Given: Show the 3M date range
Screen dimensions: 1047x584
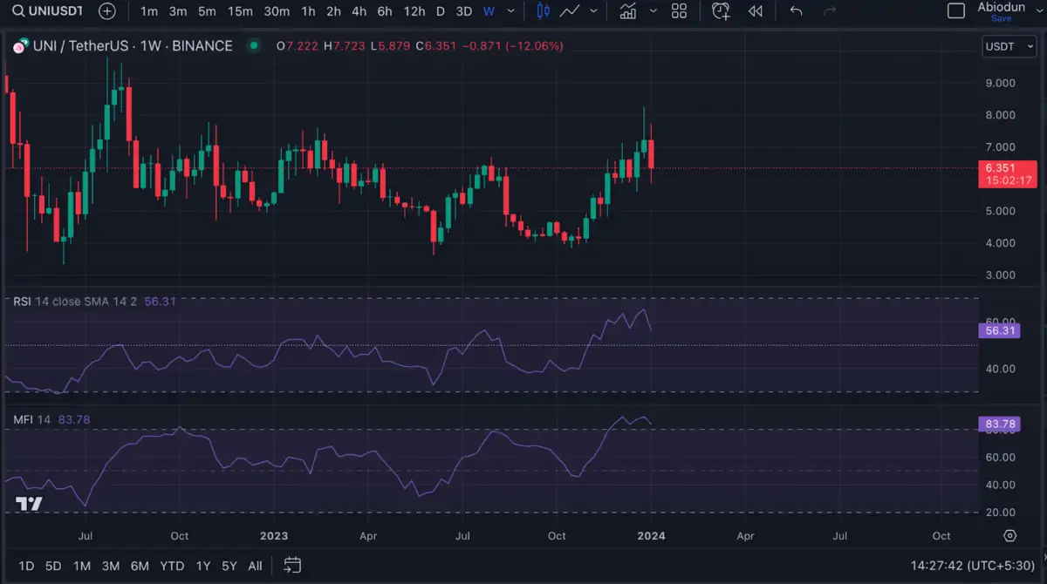Looking at the screenshot, I should 110,566.
